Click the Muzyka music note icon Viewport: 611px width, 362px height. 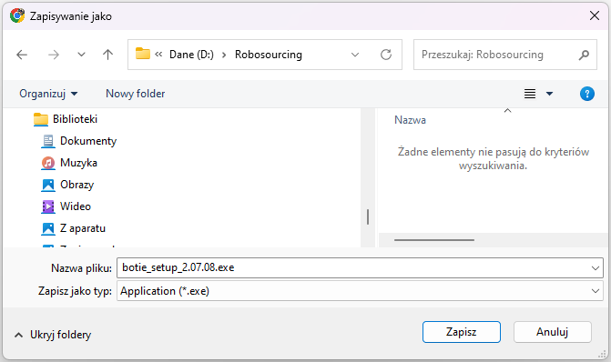[48, 163]
